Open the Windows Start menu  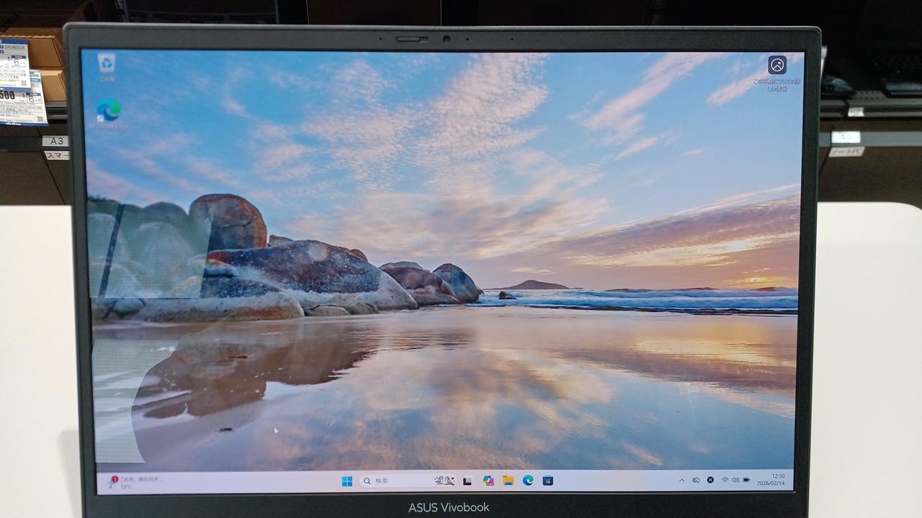click(347, 481)
